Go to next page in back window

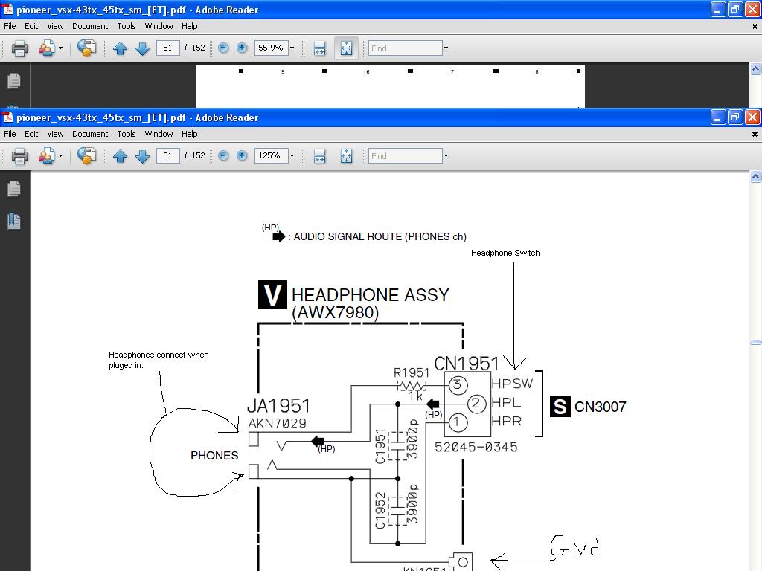coord(142,48)
